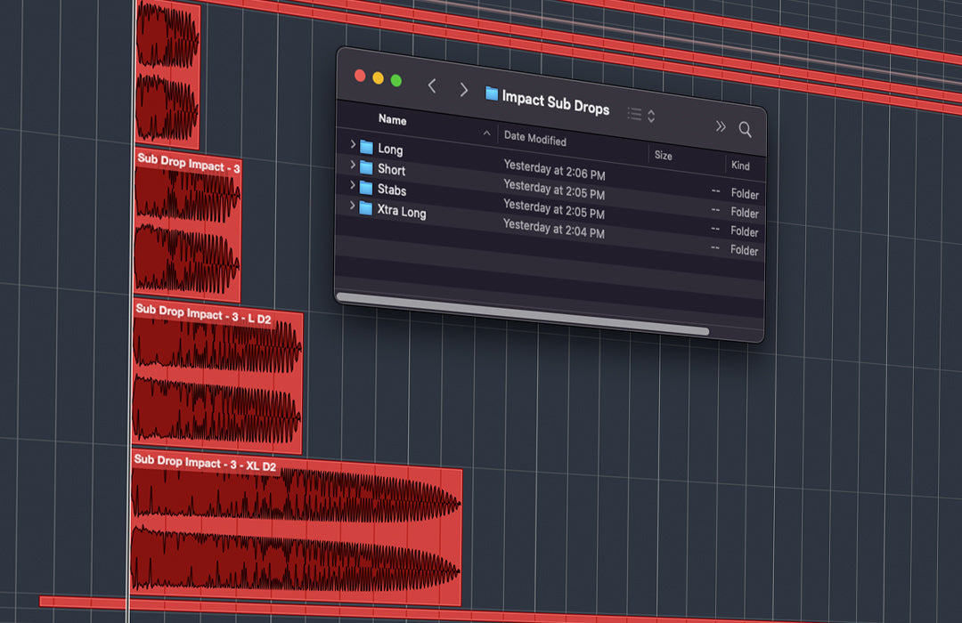
Task: Click the Size column header
Action: tap(664, 155)
